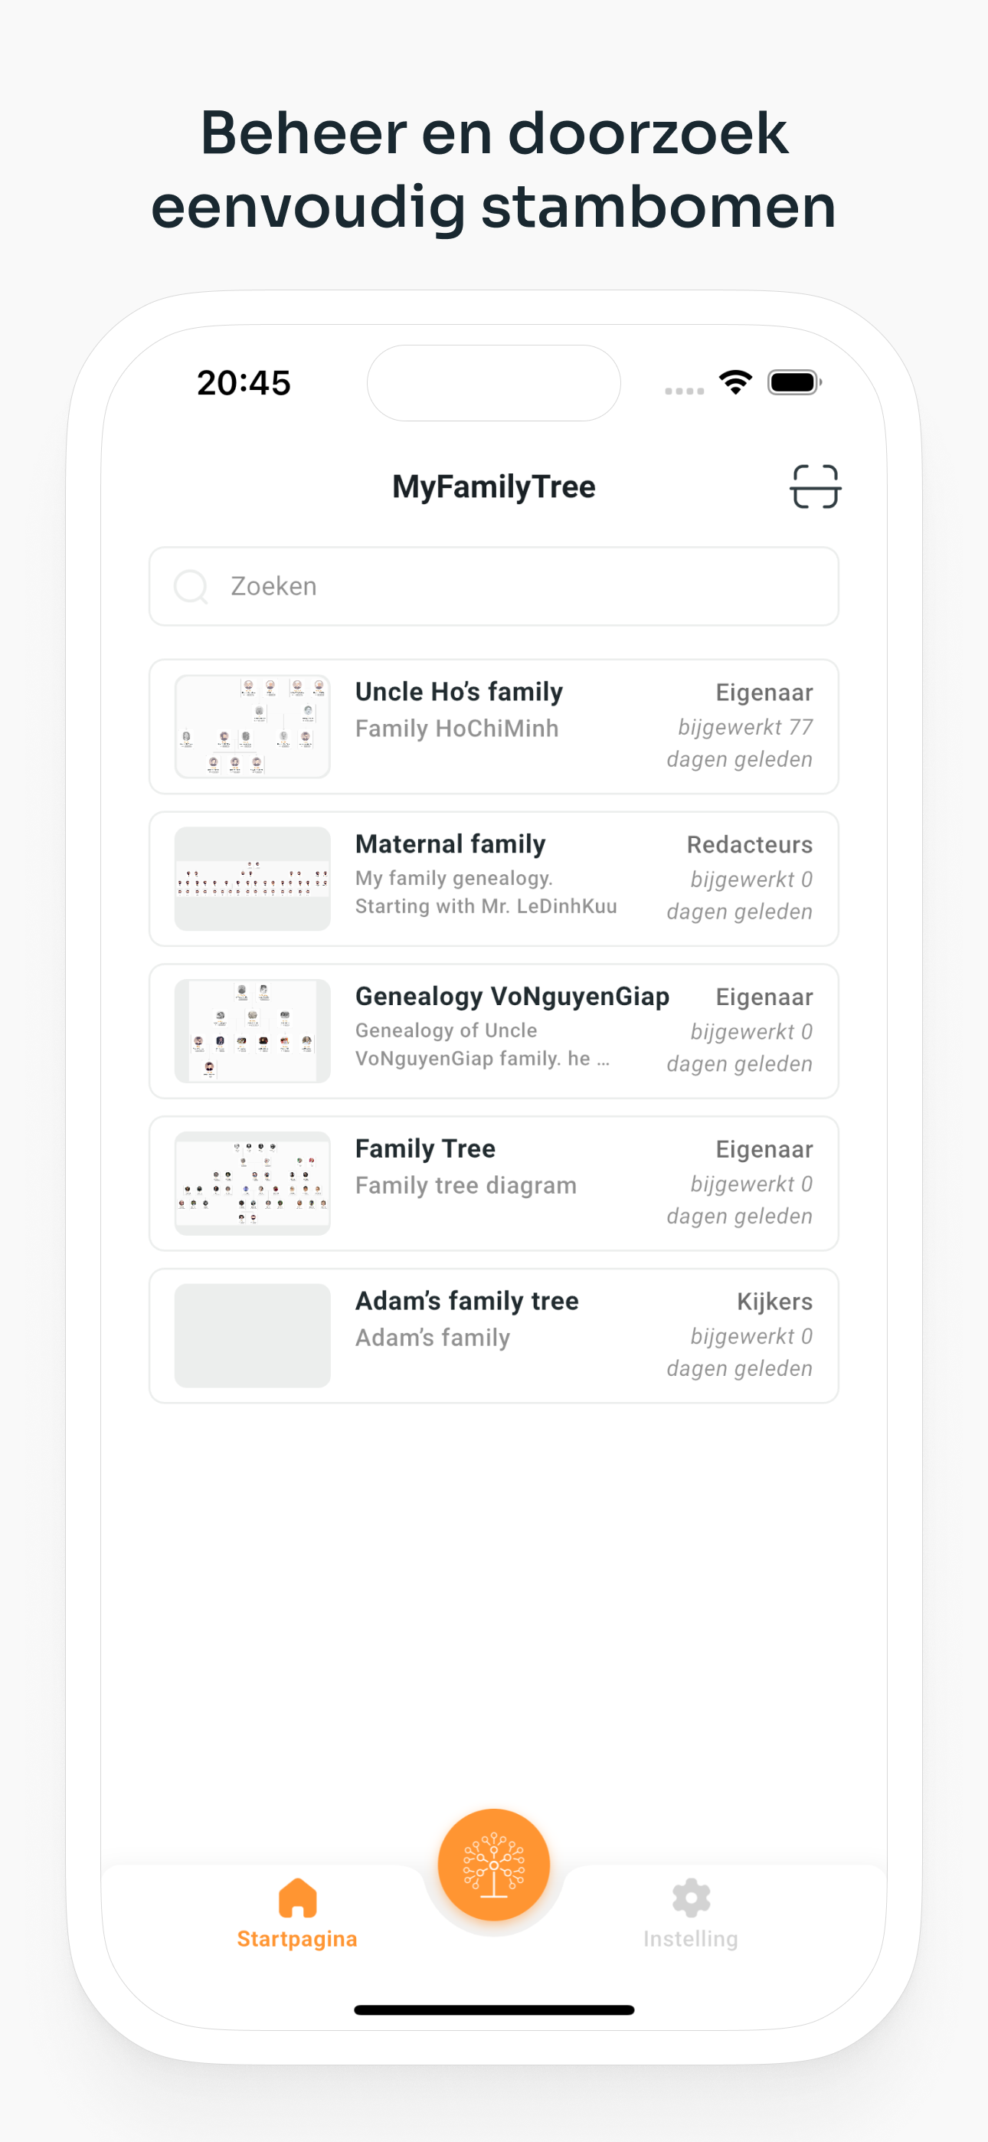The height and width of the screenshot is (2142, 988).
Task: Open the Uncle Ho's family title
Action: coord(459,692)
